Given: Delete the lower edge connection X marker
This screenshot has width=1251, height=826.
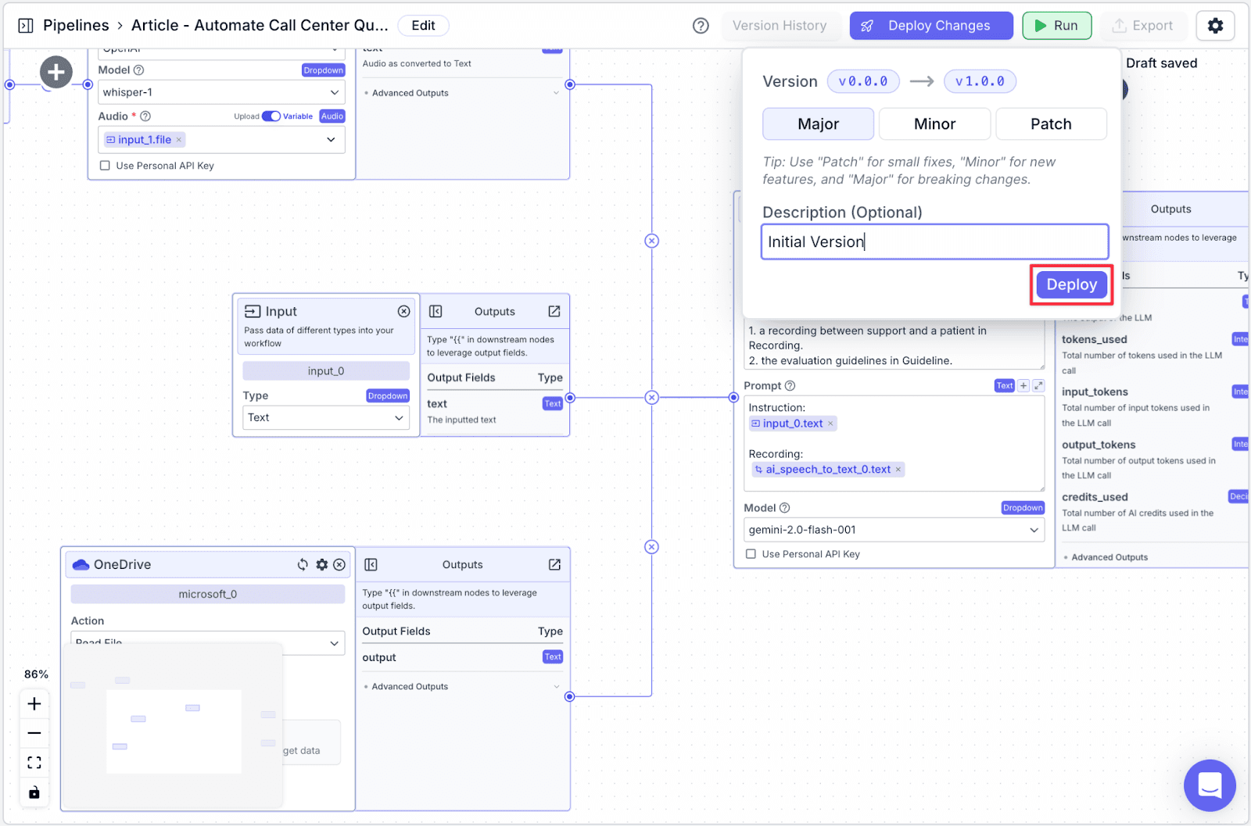Looking at the screenshot, I should 651,547.
